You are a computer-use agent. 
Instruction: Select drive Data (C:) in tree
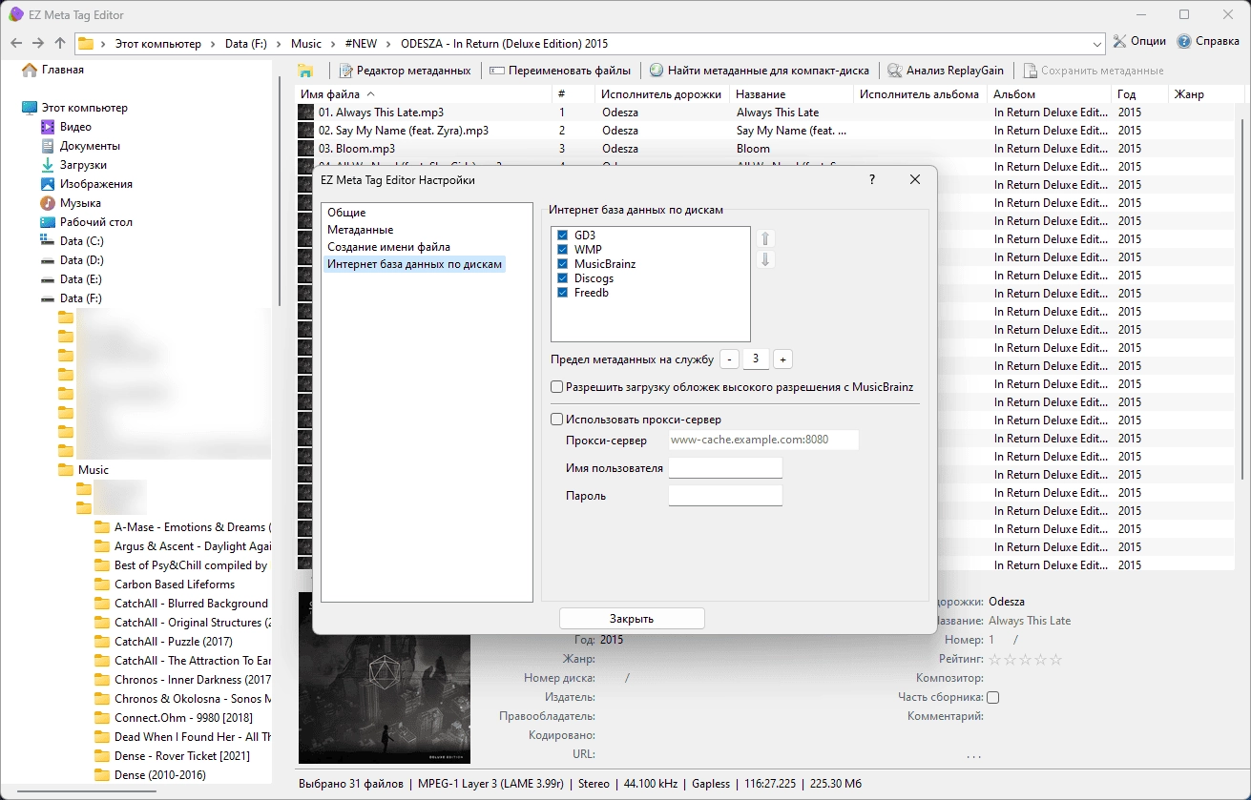pos(81,241)
